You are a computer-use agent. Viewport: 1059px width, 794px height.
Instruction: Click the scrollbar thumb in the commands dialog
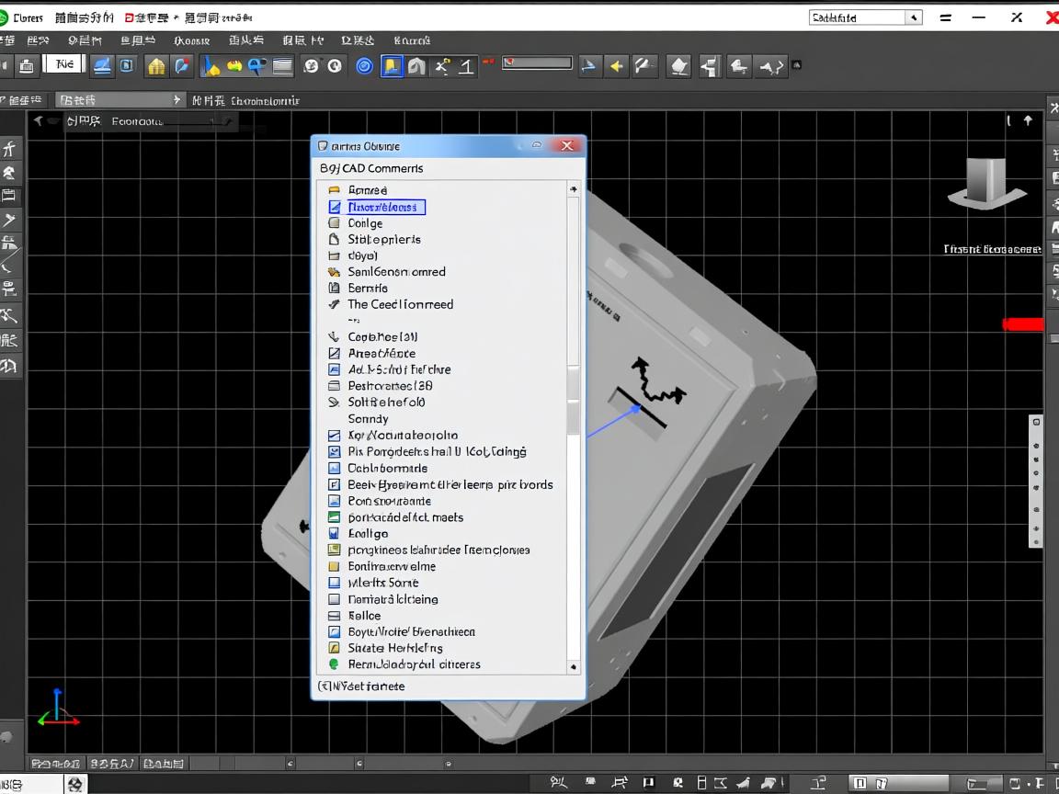pyautogui.click(x=574, y=400)
